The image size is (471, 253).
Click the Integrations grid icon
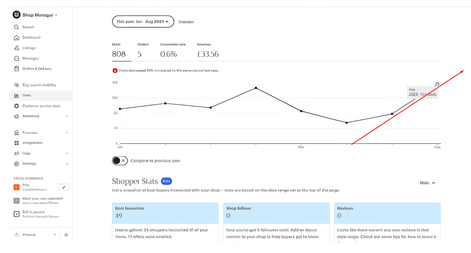(x=17, y=143)
